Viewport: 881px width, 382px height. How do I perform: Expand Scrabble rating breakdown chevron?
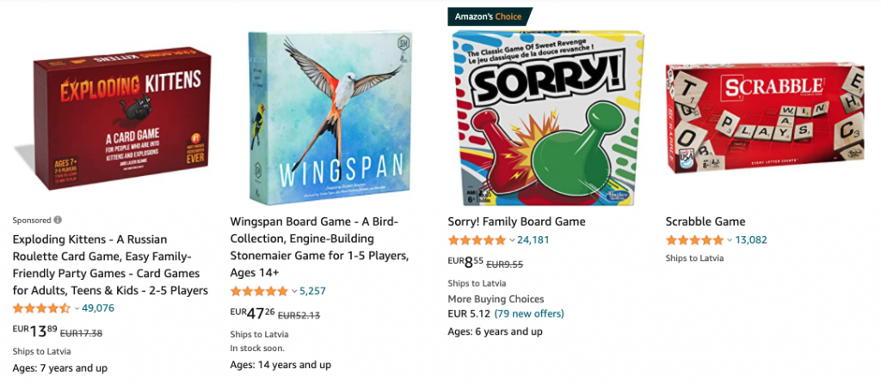730,240
